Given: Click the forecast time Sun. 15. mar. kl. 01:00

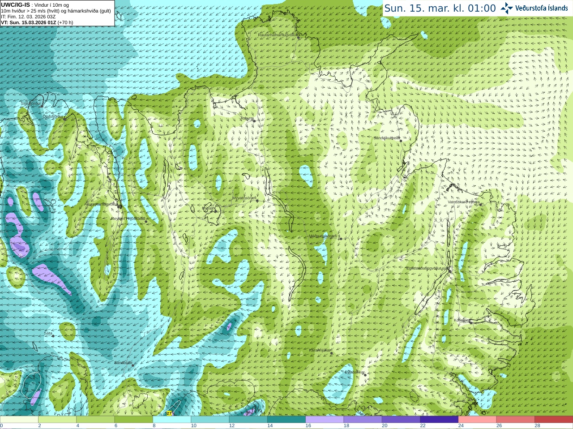Looking at the screenshot, I should (440, 8).
